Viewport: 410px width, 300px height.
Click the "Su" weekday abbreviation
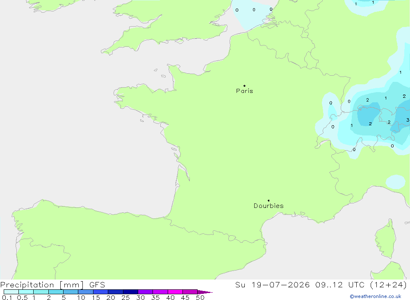(x=240, y=284)
